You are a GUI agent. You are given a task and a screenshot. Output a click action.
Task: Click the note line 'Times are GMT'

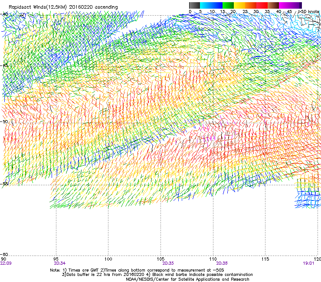[x=137, y=270]
